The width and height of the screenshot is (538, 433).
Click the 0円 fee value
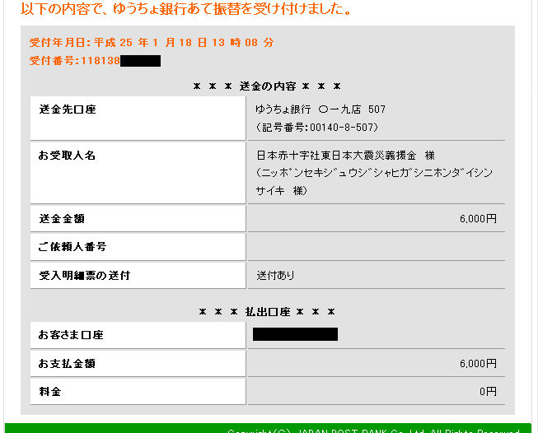coord(488,392)
